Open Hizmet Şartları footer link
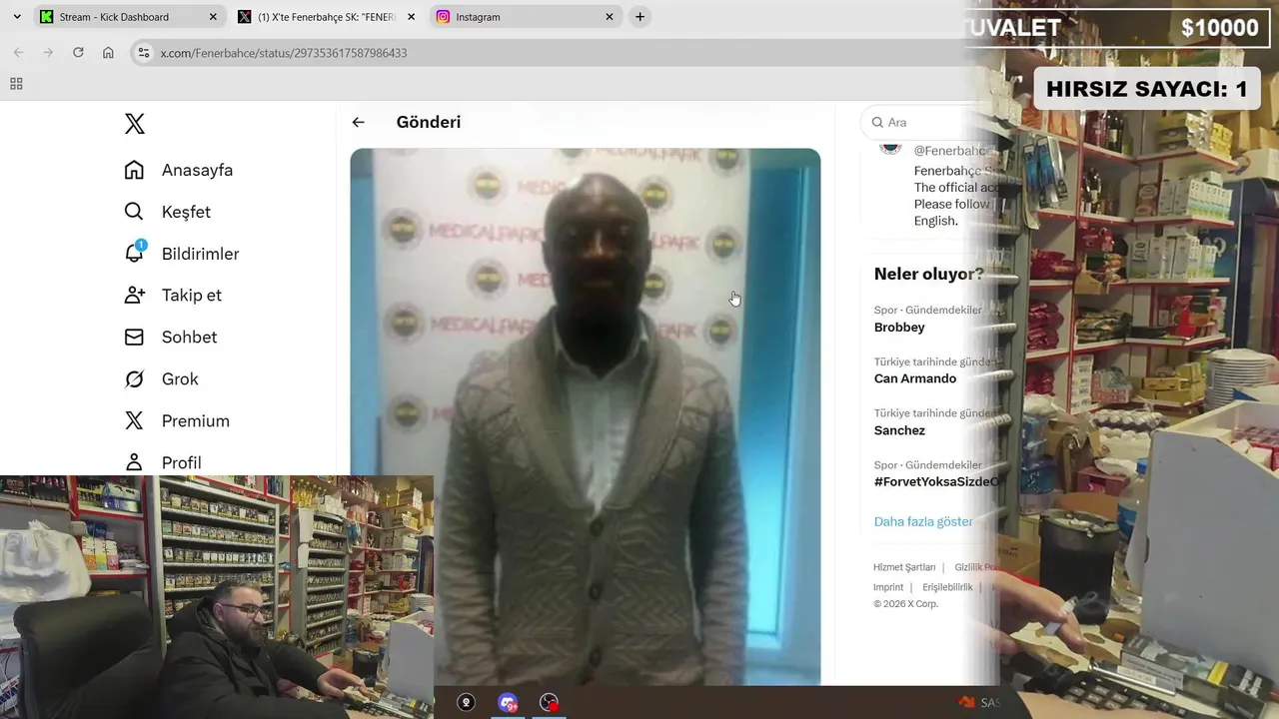This screenshot has height=719, width=1279. [904, 567]
